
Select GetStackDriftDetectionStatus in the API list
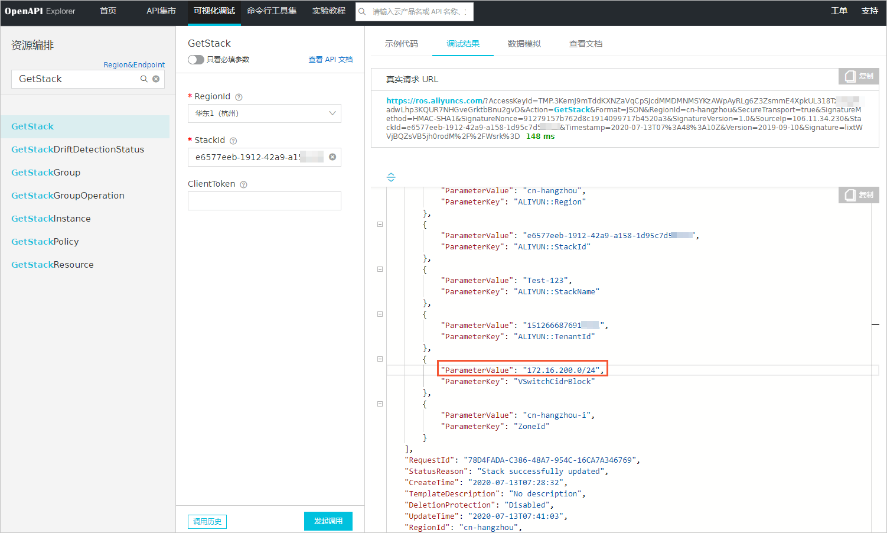(x=77, y=149)
